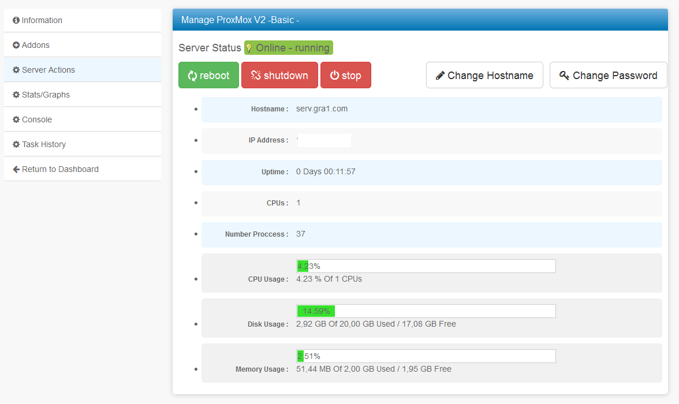The image size is (679, 404).
Task: Click the Memory Usage : label
Action: coord(262,369)
